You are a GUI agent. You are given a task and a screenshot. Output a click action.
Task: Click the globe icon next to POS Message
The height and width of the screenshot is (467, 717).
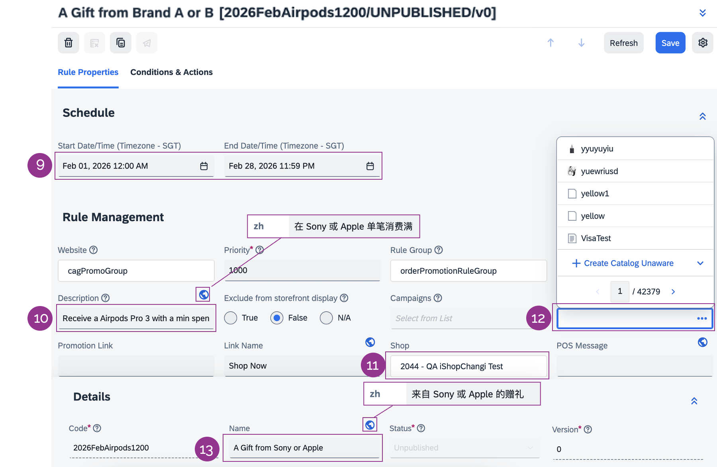point(703,342)
